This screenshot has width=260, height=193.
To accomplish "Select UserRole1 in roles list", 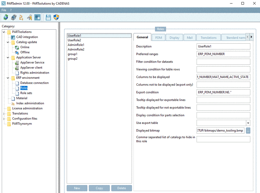I will point(99,36).
